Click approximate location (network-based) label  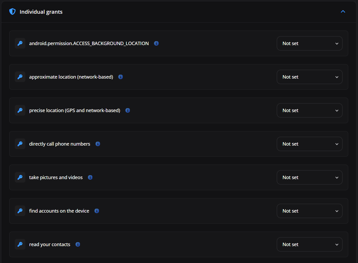click(71, 77)
